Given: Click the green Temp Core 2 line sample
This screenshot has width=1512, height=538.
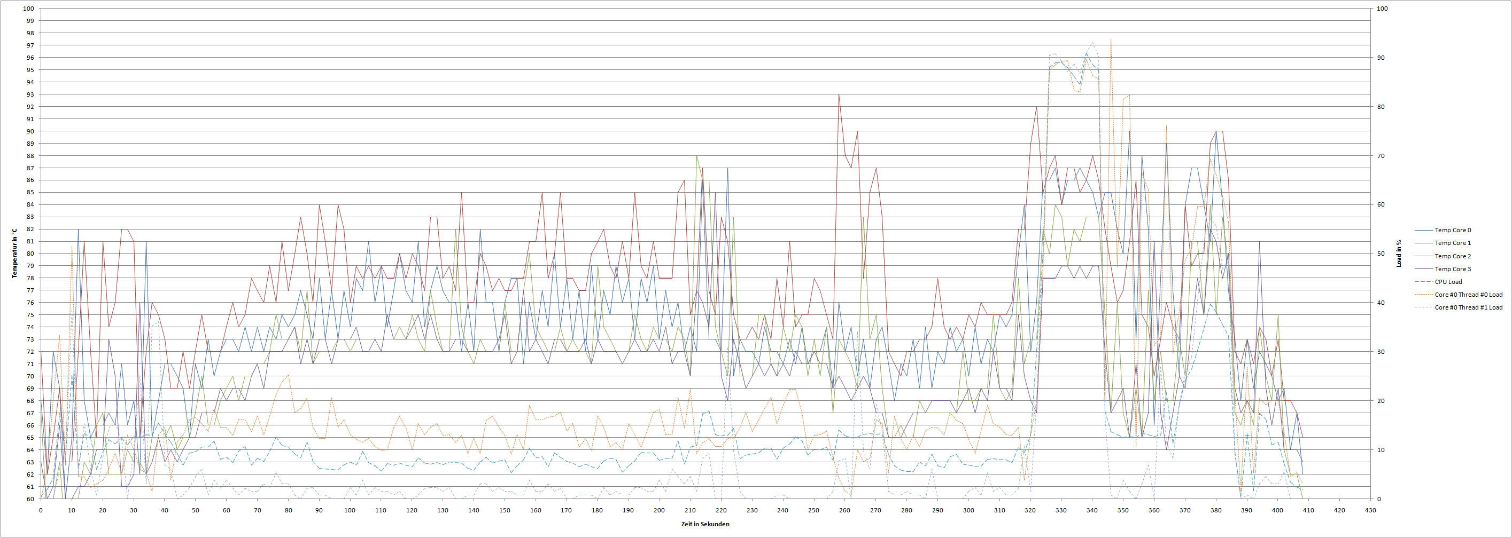Looking at the screenshot, I should [x=1423, y=256].
